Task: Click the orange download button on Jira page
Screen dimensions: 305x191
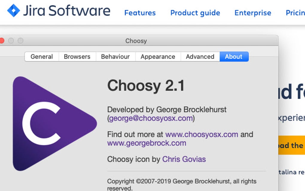Action: [292, 145]
